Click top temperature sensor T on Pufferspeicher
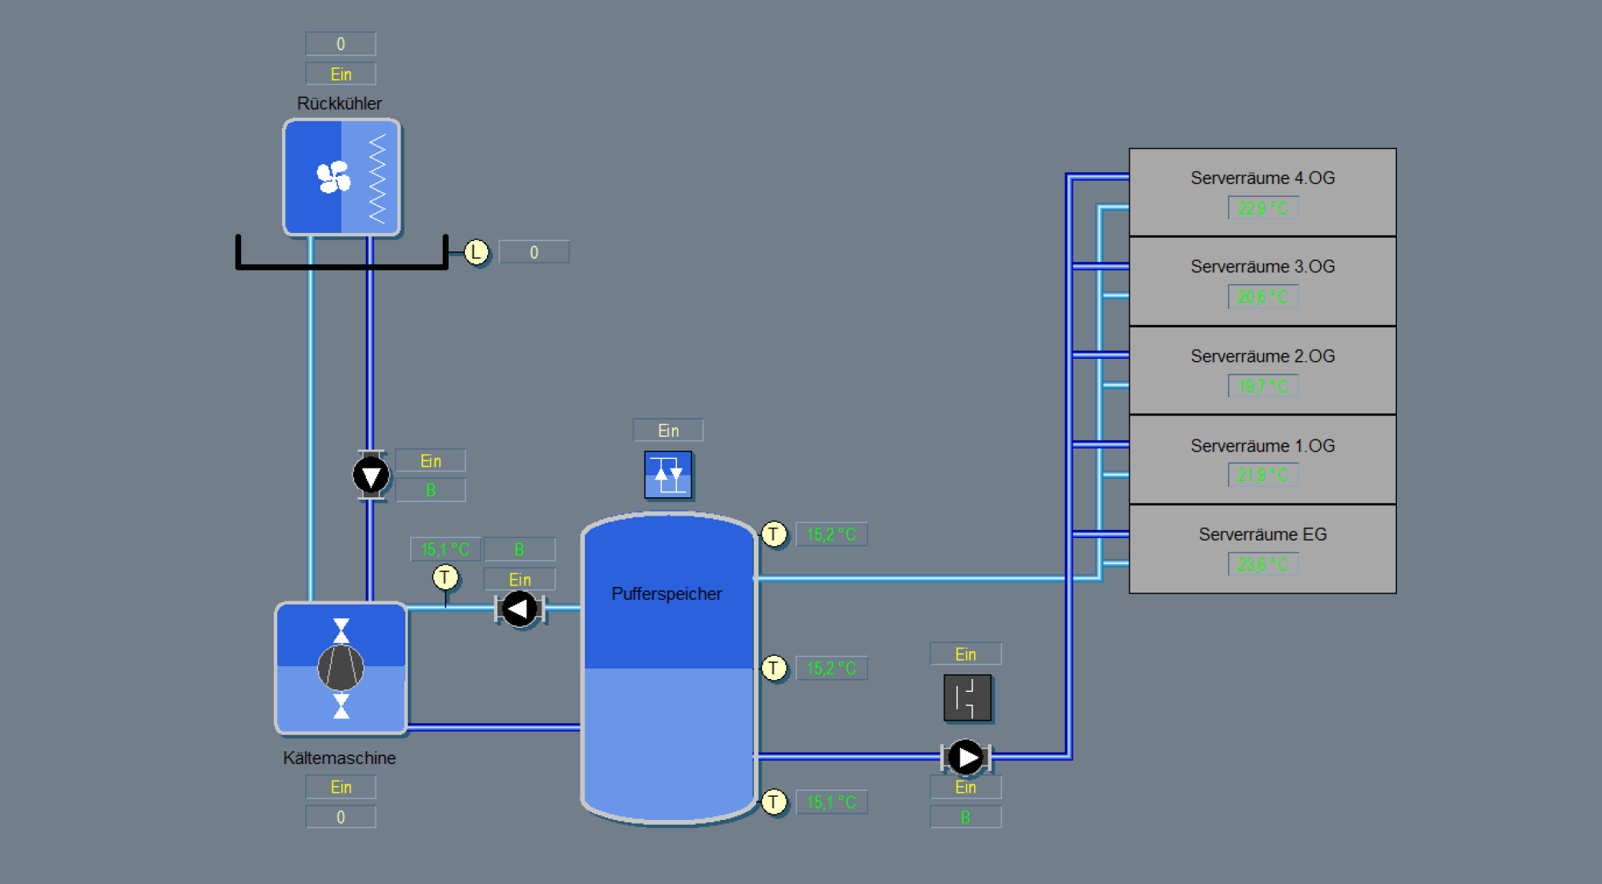 pos(774,534)
